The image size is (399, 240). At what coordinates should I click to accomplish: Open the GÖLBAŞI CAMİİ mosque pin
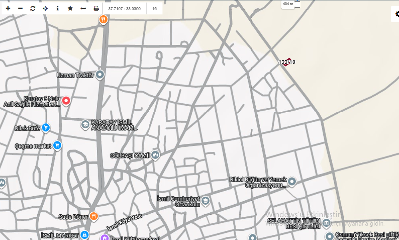[155, 155]
